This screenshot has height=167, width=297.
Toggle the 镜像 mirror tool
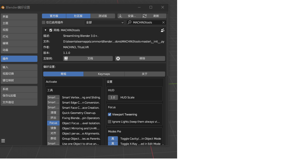(x=53, y=128)
